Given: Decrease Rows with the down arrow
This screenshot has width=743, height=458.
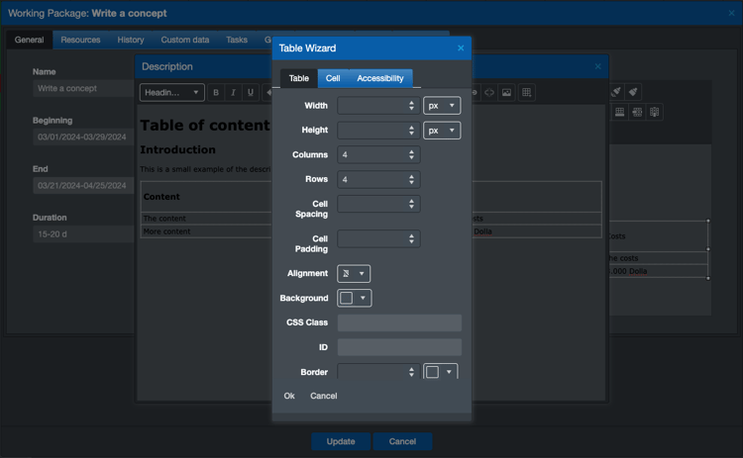Looking at the screenshot, I should (411, 183).
